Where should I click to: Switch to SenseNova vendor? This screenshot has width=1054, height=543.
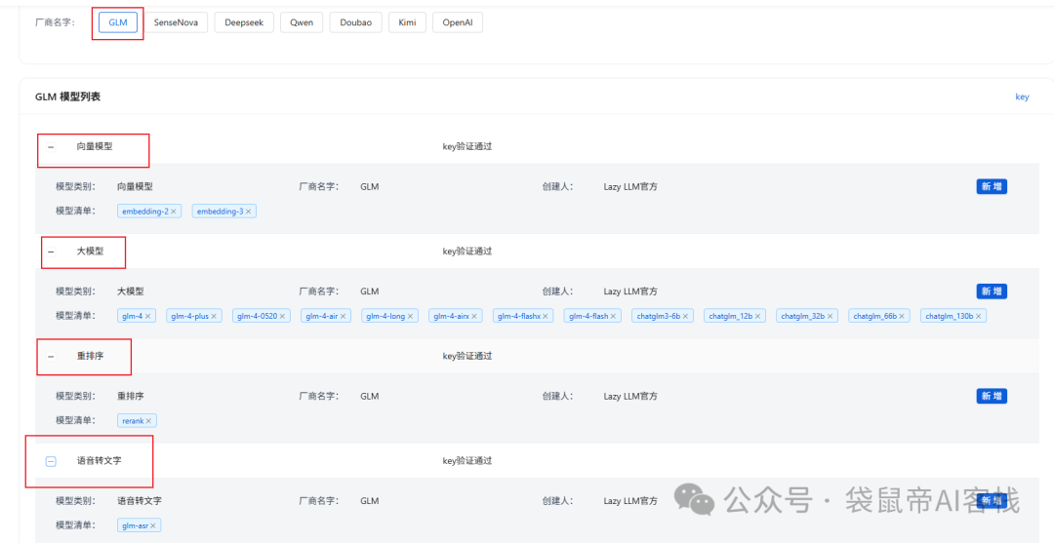tap(176, 22)
